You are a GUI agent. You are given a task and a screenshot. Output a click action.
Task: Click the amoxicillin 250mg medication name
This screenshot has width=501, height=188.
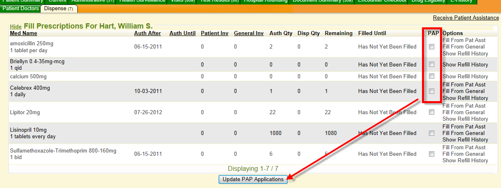click(32, 43)
